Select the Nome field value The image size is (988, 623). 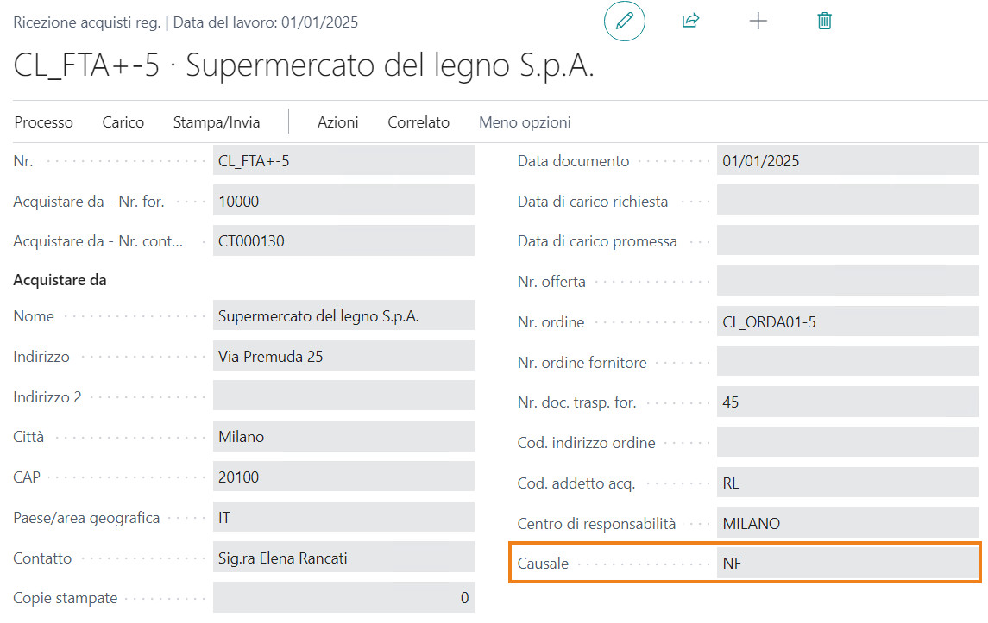point(343,316)
